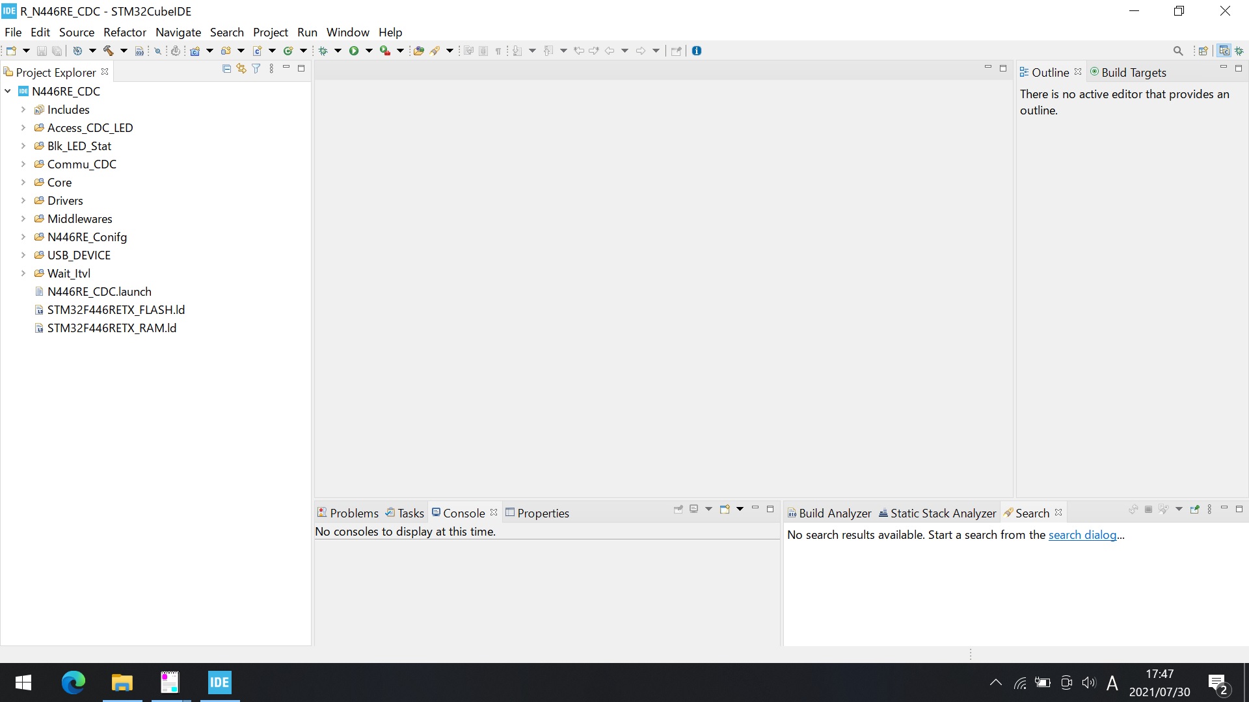
Task: Click the Save toolbar icon
Action: [x=42, y=51]
